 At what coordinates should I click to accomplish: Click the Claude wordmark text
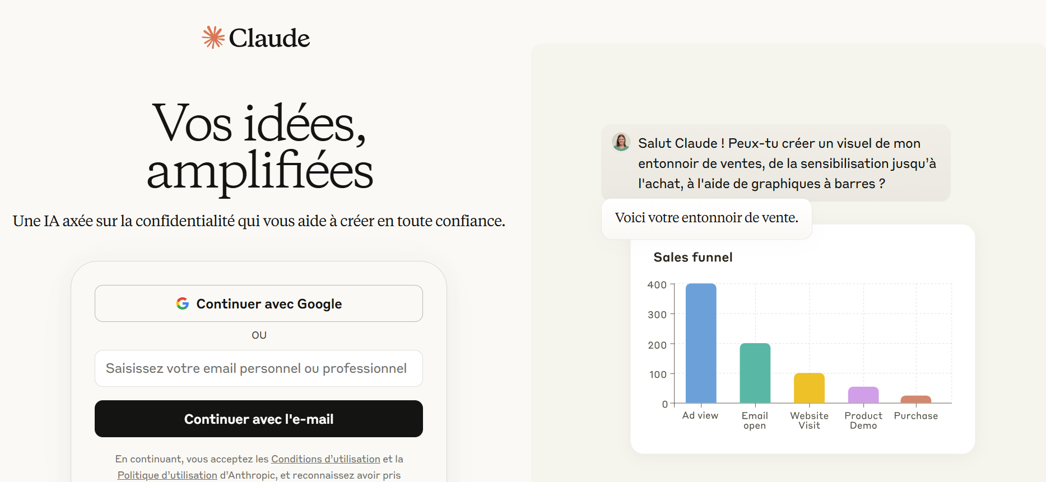click(x=269, y=38)
